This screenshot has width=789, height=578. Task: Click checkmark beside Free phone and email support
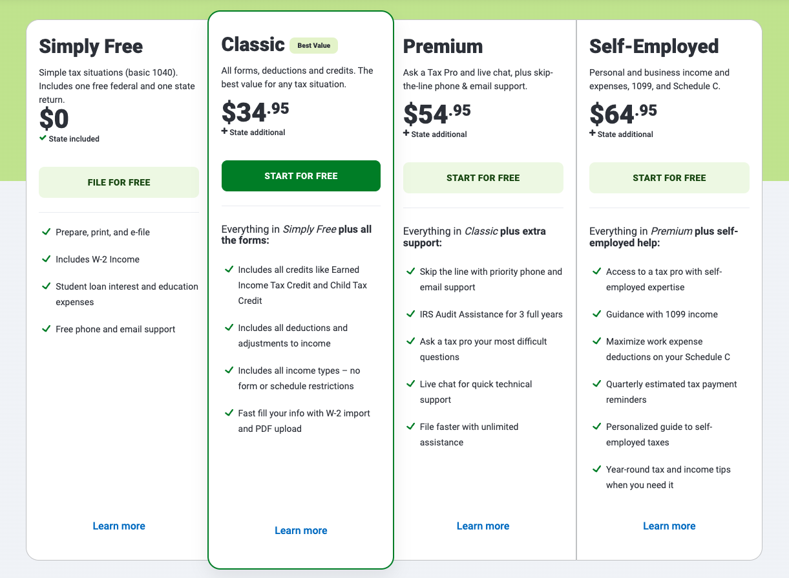coord(46,328)
